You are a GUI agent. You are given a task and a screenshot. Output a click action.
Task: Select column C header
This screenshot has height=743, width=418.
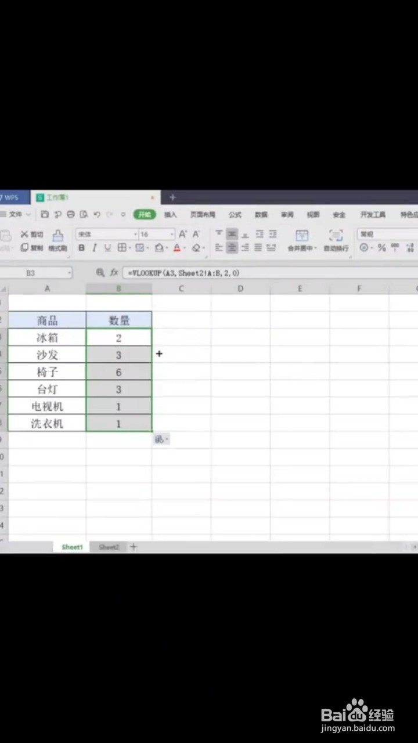pyautogui.click(x=181, y=288)
